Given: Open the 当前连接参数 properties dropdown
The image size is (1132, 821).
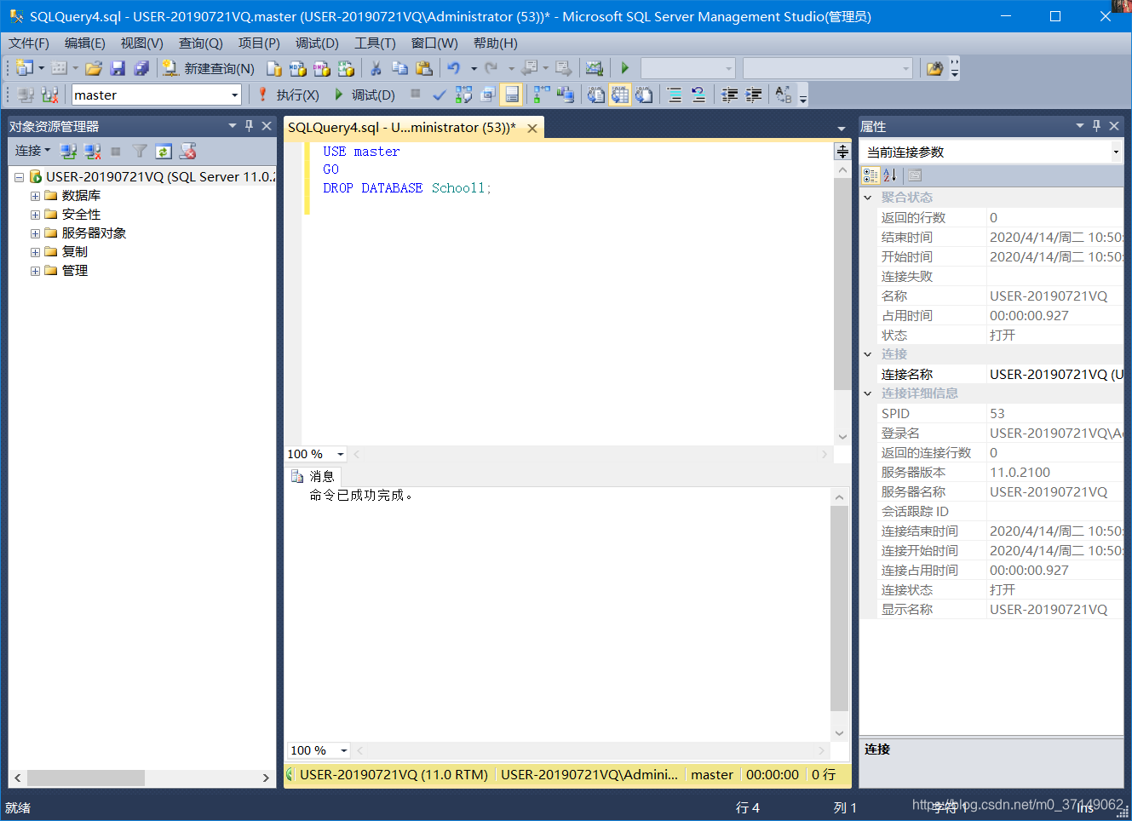Looking at the screenshot, I should [x=1116, y=152].
